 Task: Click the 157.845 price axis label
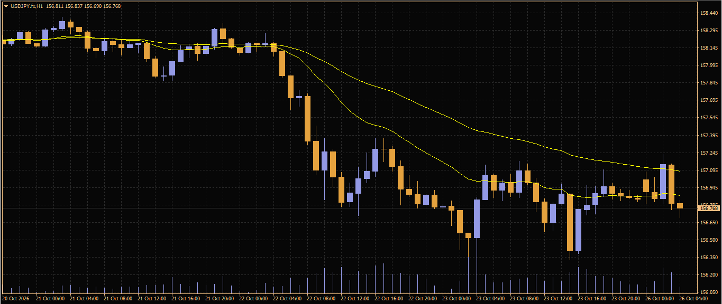tap(709, 83)
